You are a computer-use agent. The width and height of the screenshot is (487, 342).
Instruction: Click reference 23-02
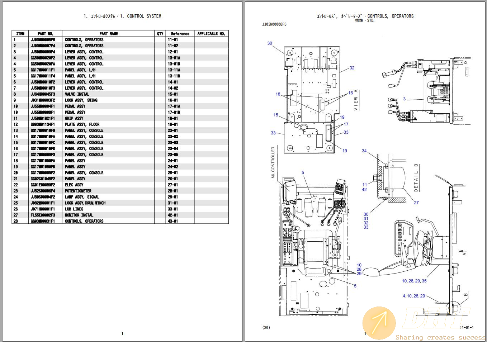tap(173, 137)
